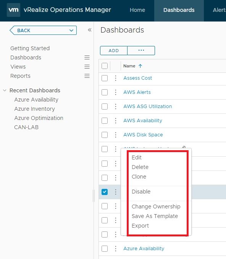Collapse the Recent Dashboards section
The image size is (226, 259).
[5, 90]
